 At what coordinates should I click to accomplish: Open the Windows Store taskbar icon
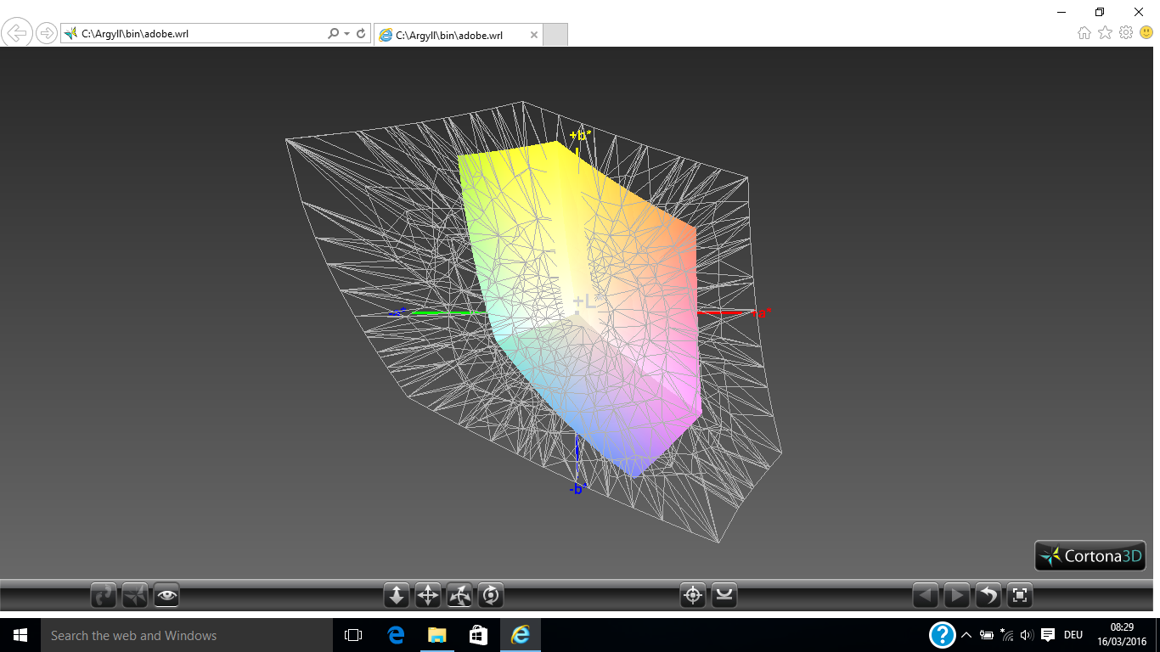478,635
